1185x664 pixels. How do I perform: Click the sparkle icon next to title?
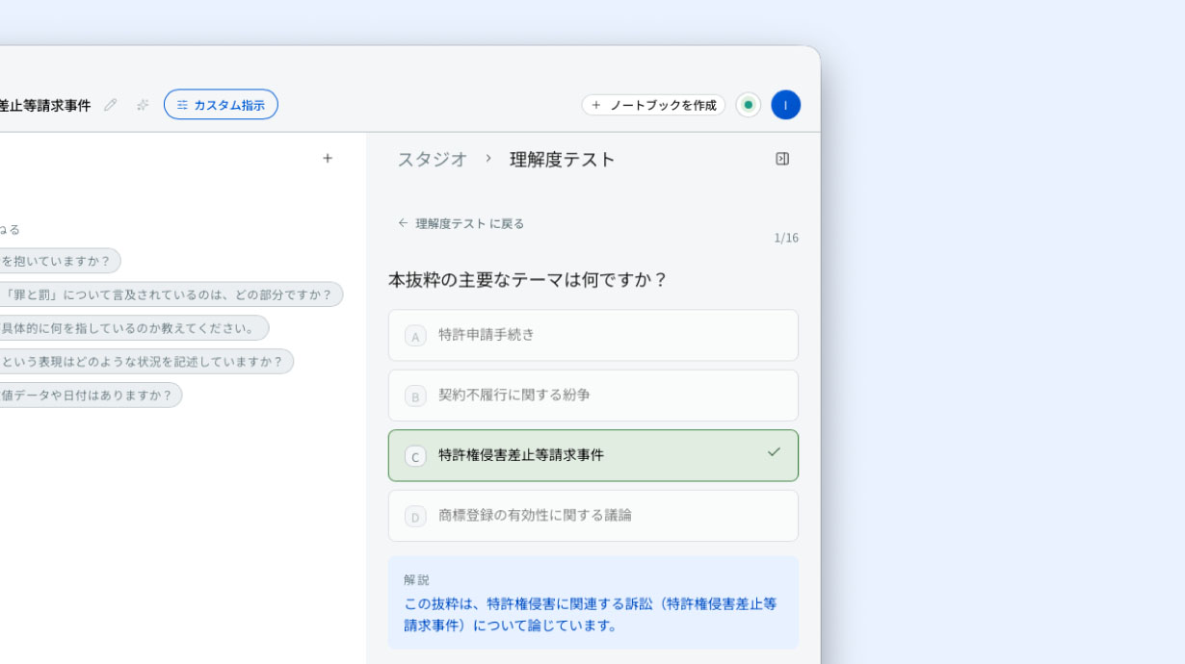coord(143,105)
